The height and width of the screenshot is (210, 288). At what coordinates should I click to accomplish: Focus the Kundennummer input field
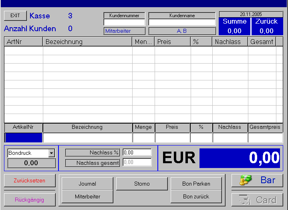[x=124, y=22]
